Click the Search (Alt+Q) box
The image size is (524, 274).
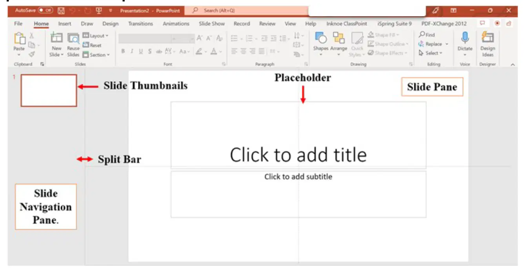pos(246,11)
